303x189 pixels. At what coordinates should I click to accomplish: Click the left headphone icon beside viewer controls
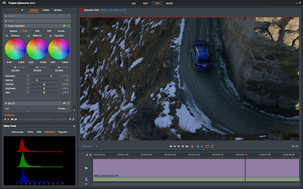coord(293,146)
